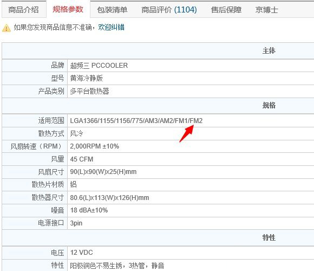Image resolution: width=314 pixels, height=271 pixels.
Task: Click the notice 如果您发现商品信息不准确
Action: pyautogui.click(x=53, y=27)
